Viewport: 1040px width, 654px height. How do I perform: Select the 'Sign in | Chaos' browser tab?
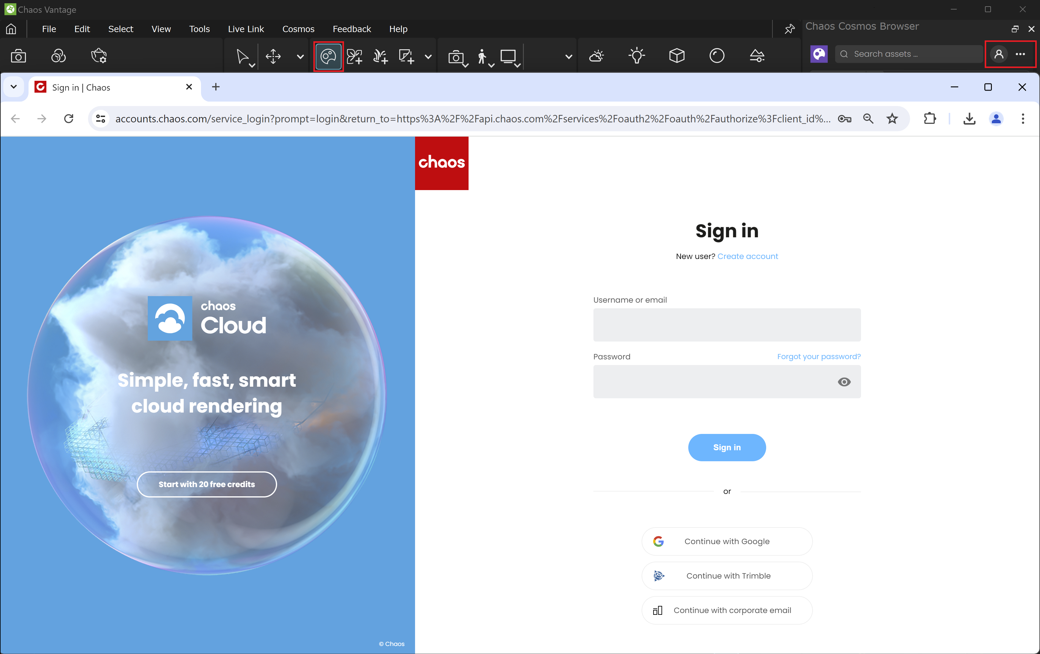click(x=114, y=88)
